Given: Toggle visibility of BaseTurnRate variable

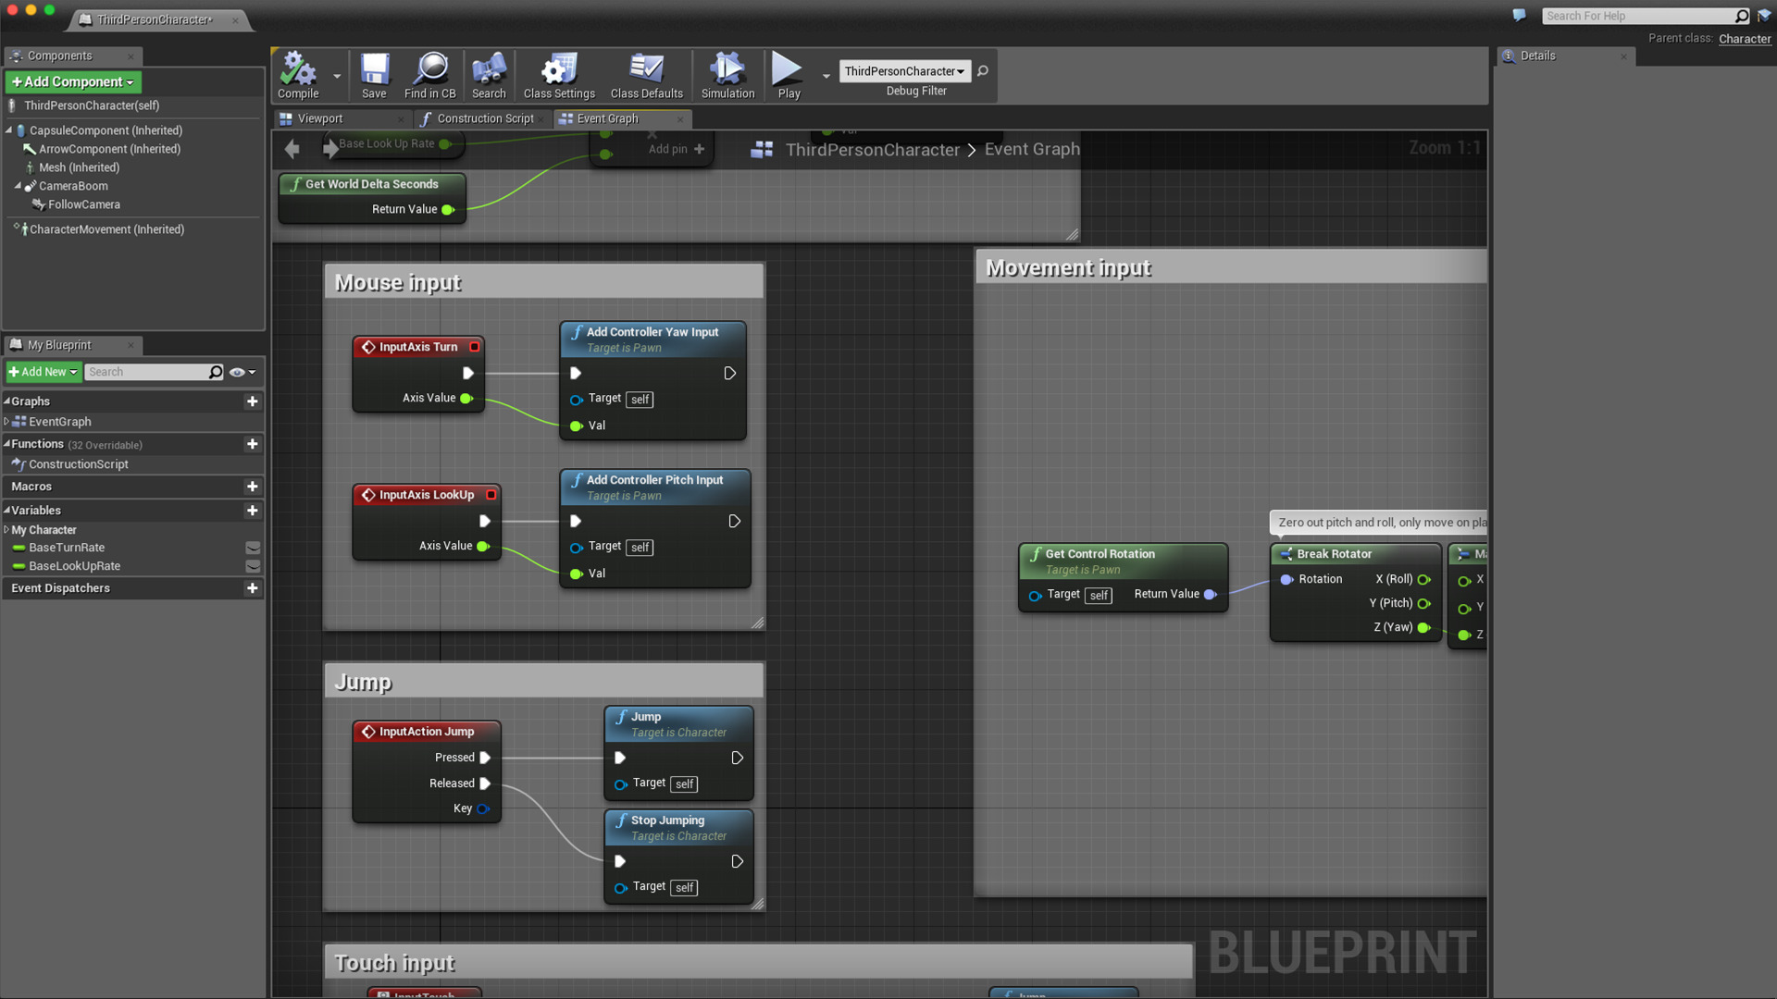Looking at the screenshot, I should (253, 547).
